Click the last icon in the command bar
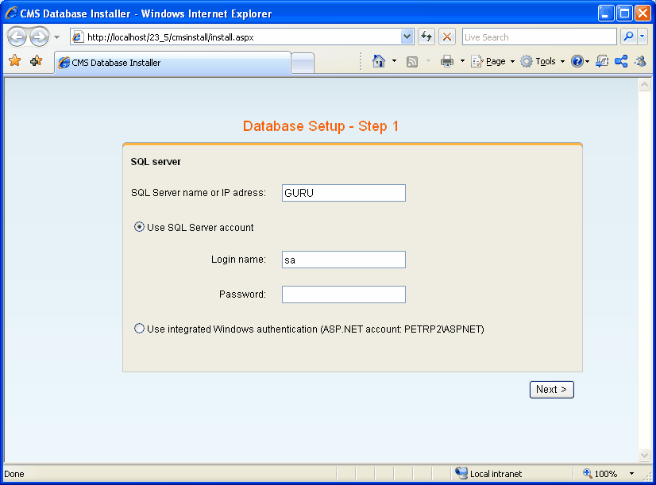The height and width of the screenshot is (485, 656). 641,61
